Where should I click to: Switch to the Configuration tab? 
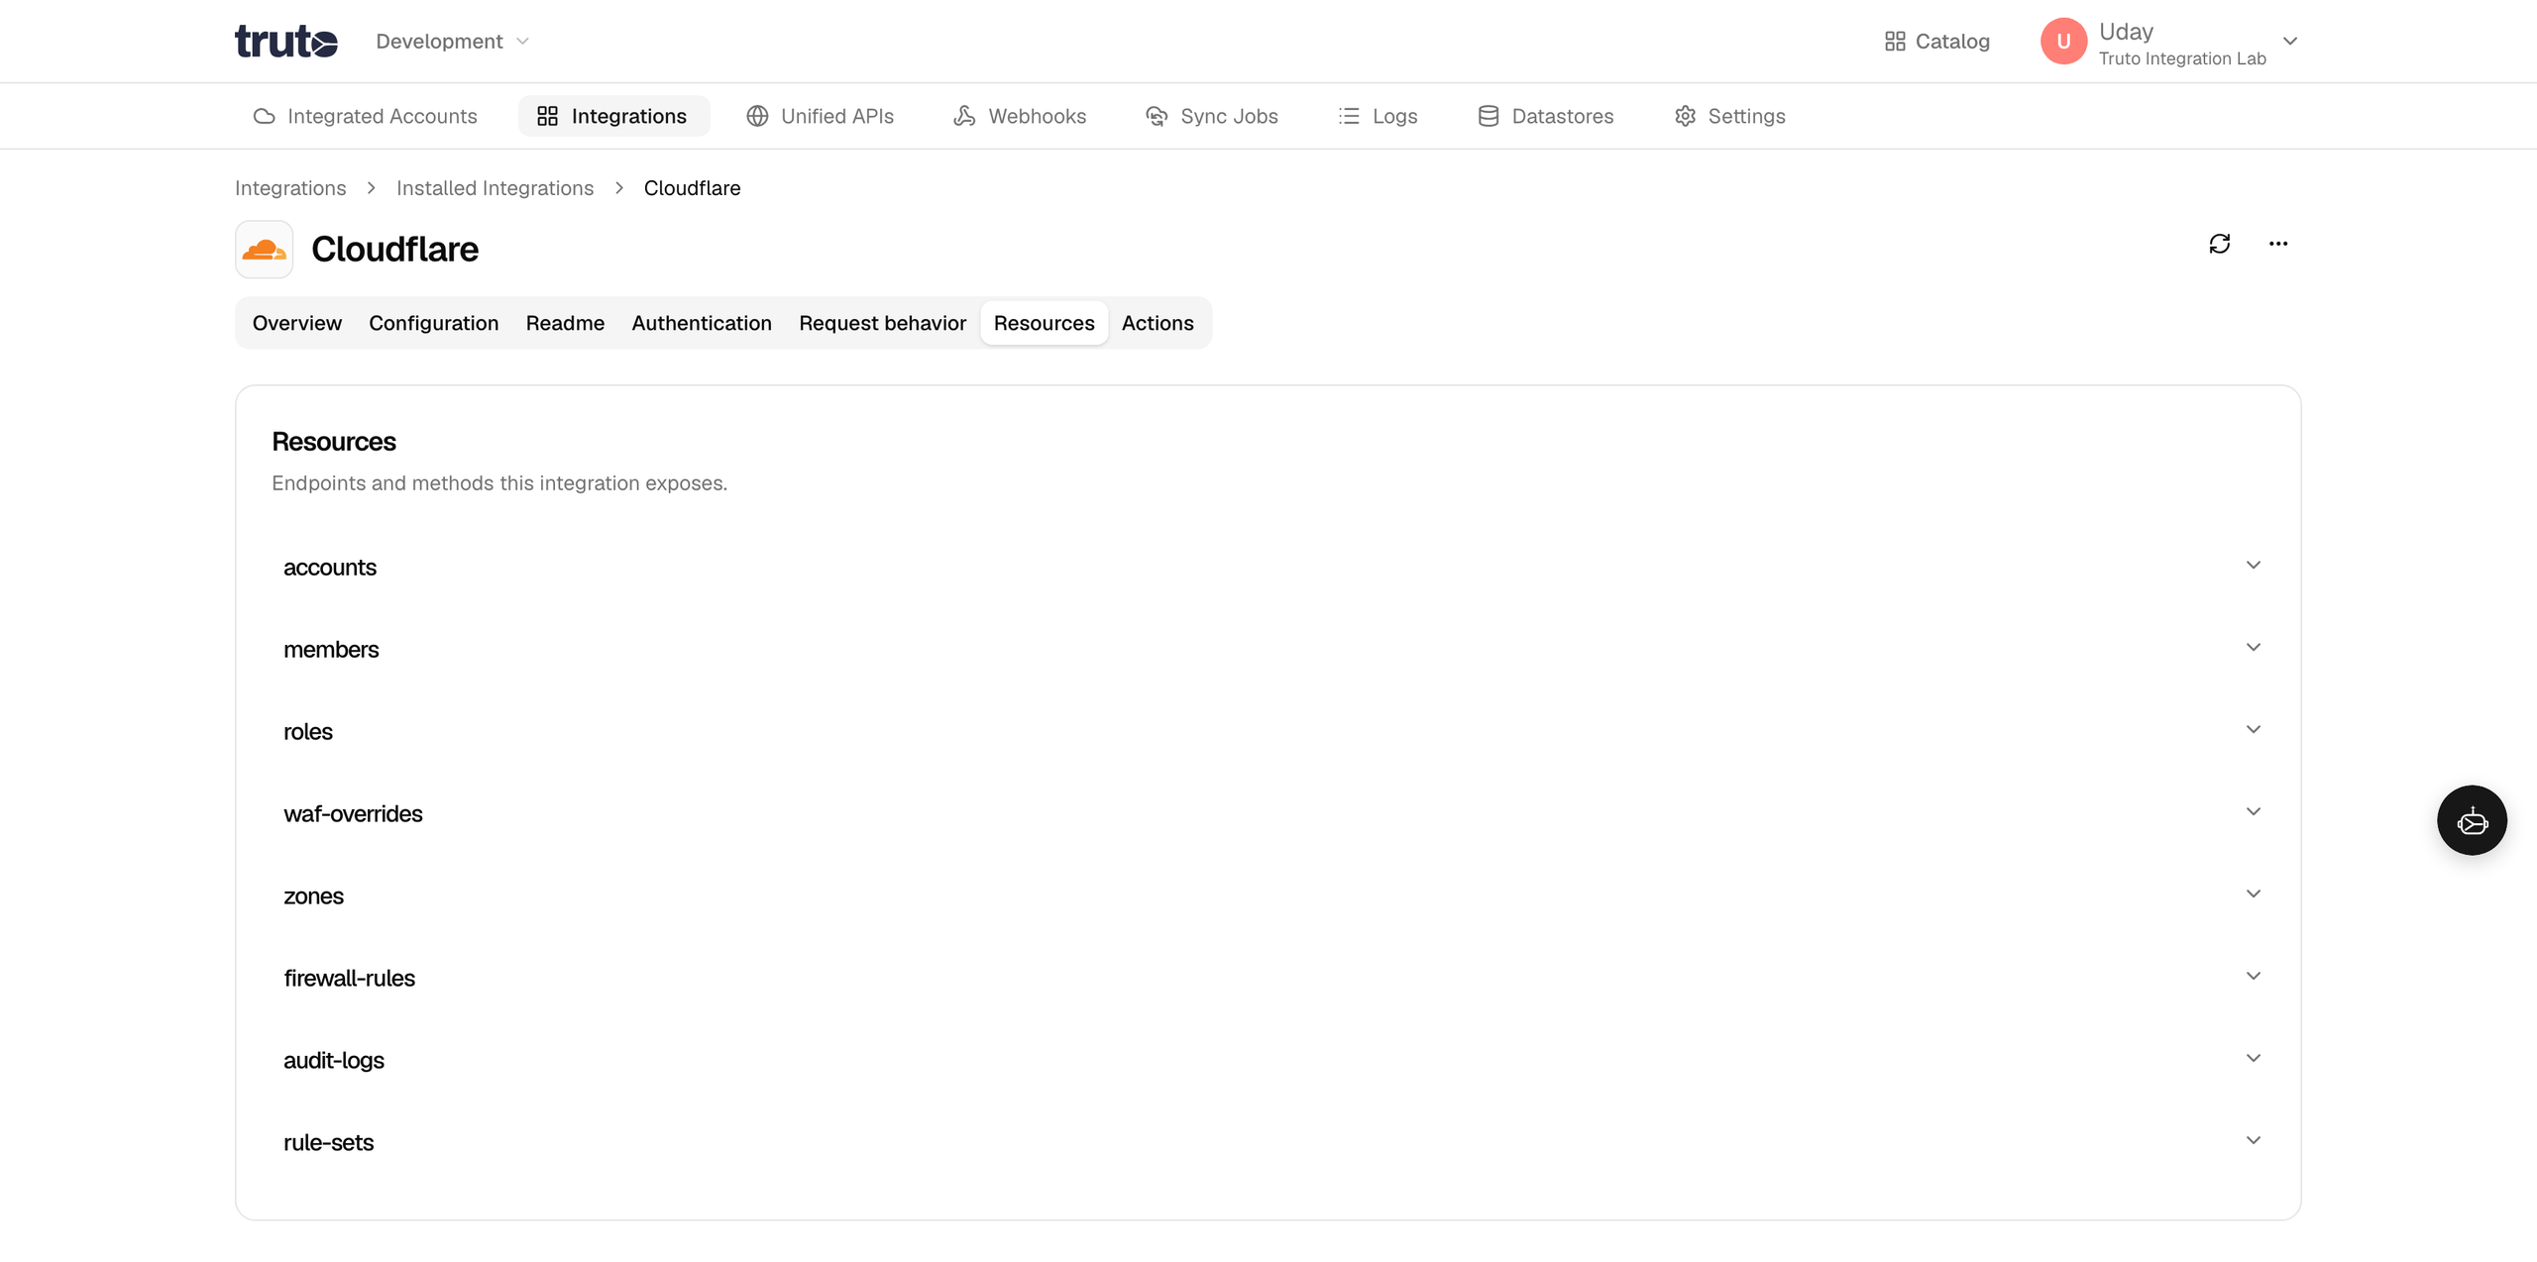(x=433, y=323)
